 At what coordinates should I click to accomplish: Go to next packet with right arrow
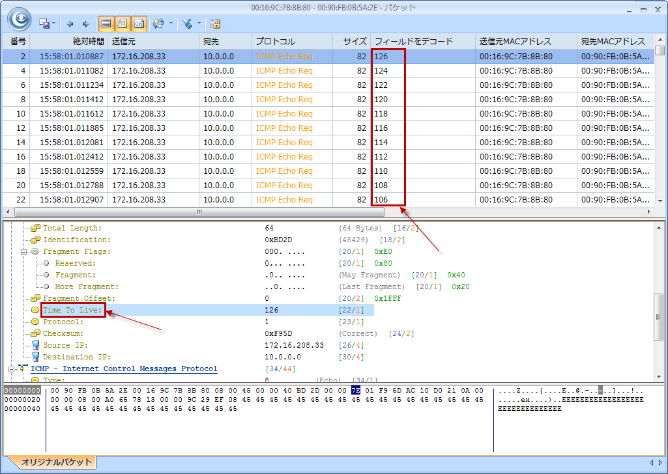pyautogui.click(x=85, y=23)
